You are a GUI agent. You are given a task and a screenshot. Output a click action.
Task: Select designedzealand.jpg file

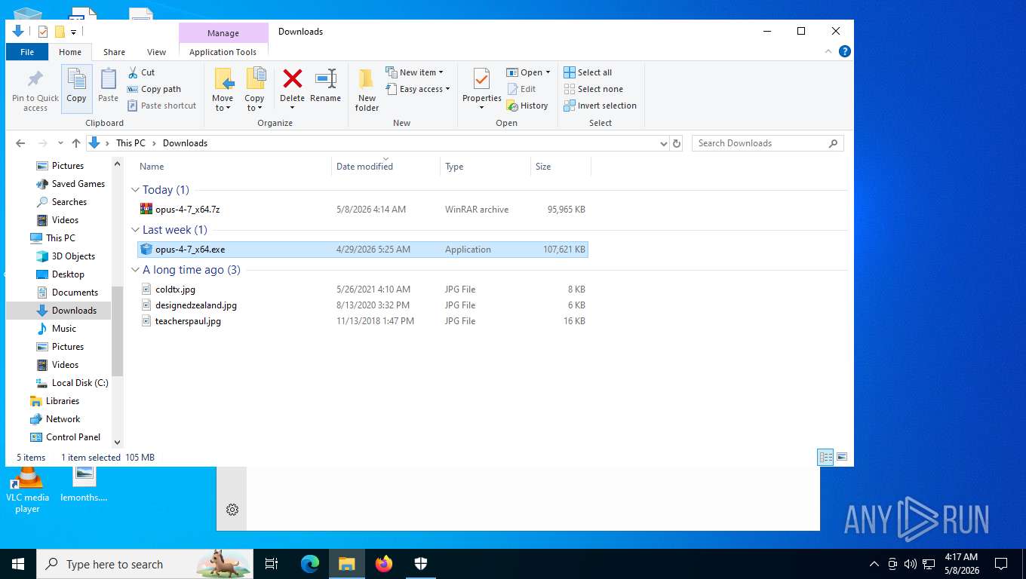[362, 305]
